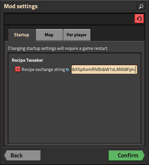Screen dimensions: 149x165
Task: Place cursor at end of exchange string text
Action: point(136,69)
